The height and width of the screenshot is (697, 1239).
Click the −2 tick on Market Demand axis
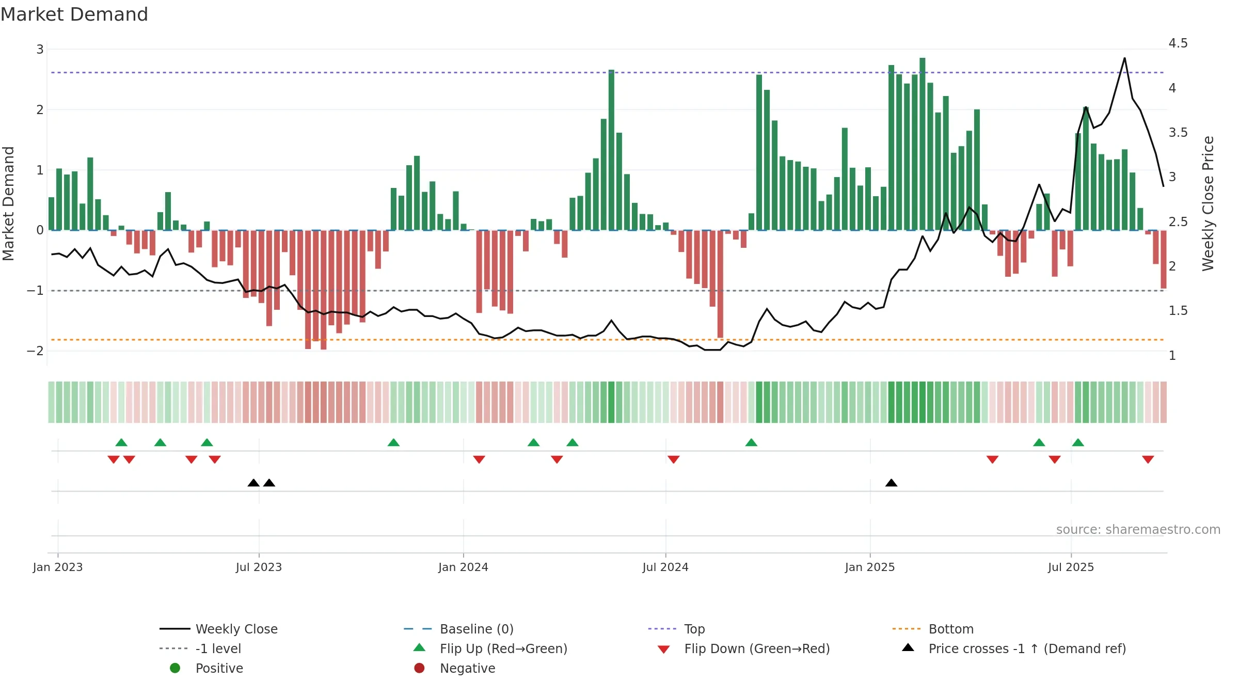pyautogui.click(x=36, y=351)
